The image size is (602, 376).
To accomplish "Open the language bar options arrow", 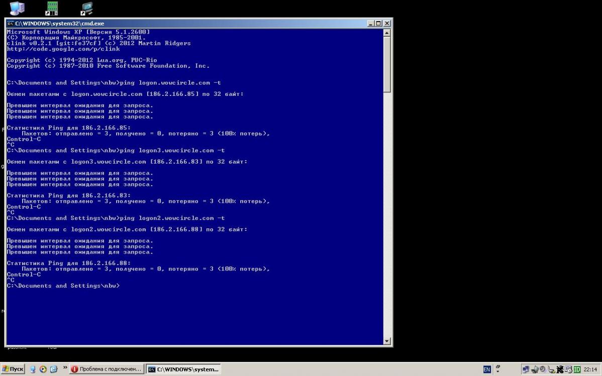I will click(498, 371).
